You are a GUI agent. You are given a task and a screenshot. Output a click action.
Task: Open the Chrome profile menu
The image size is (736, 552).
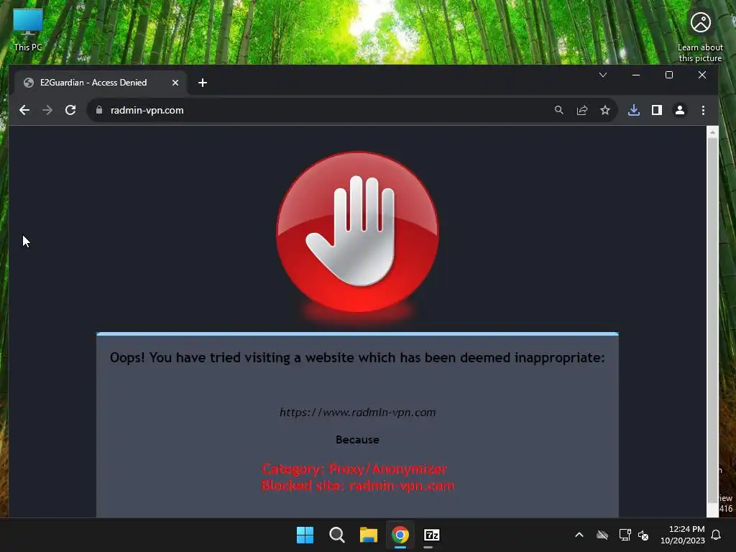680,110
